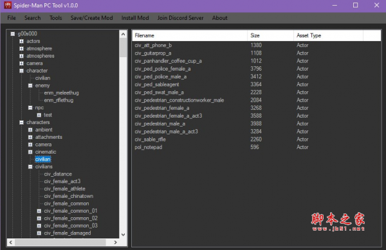Click the tree vertical scrollbar thumb

coord(124,48)
